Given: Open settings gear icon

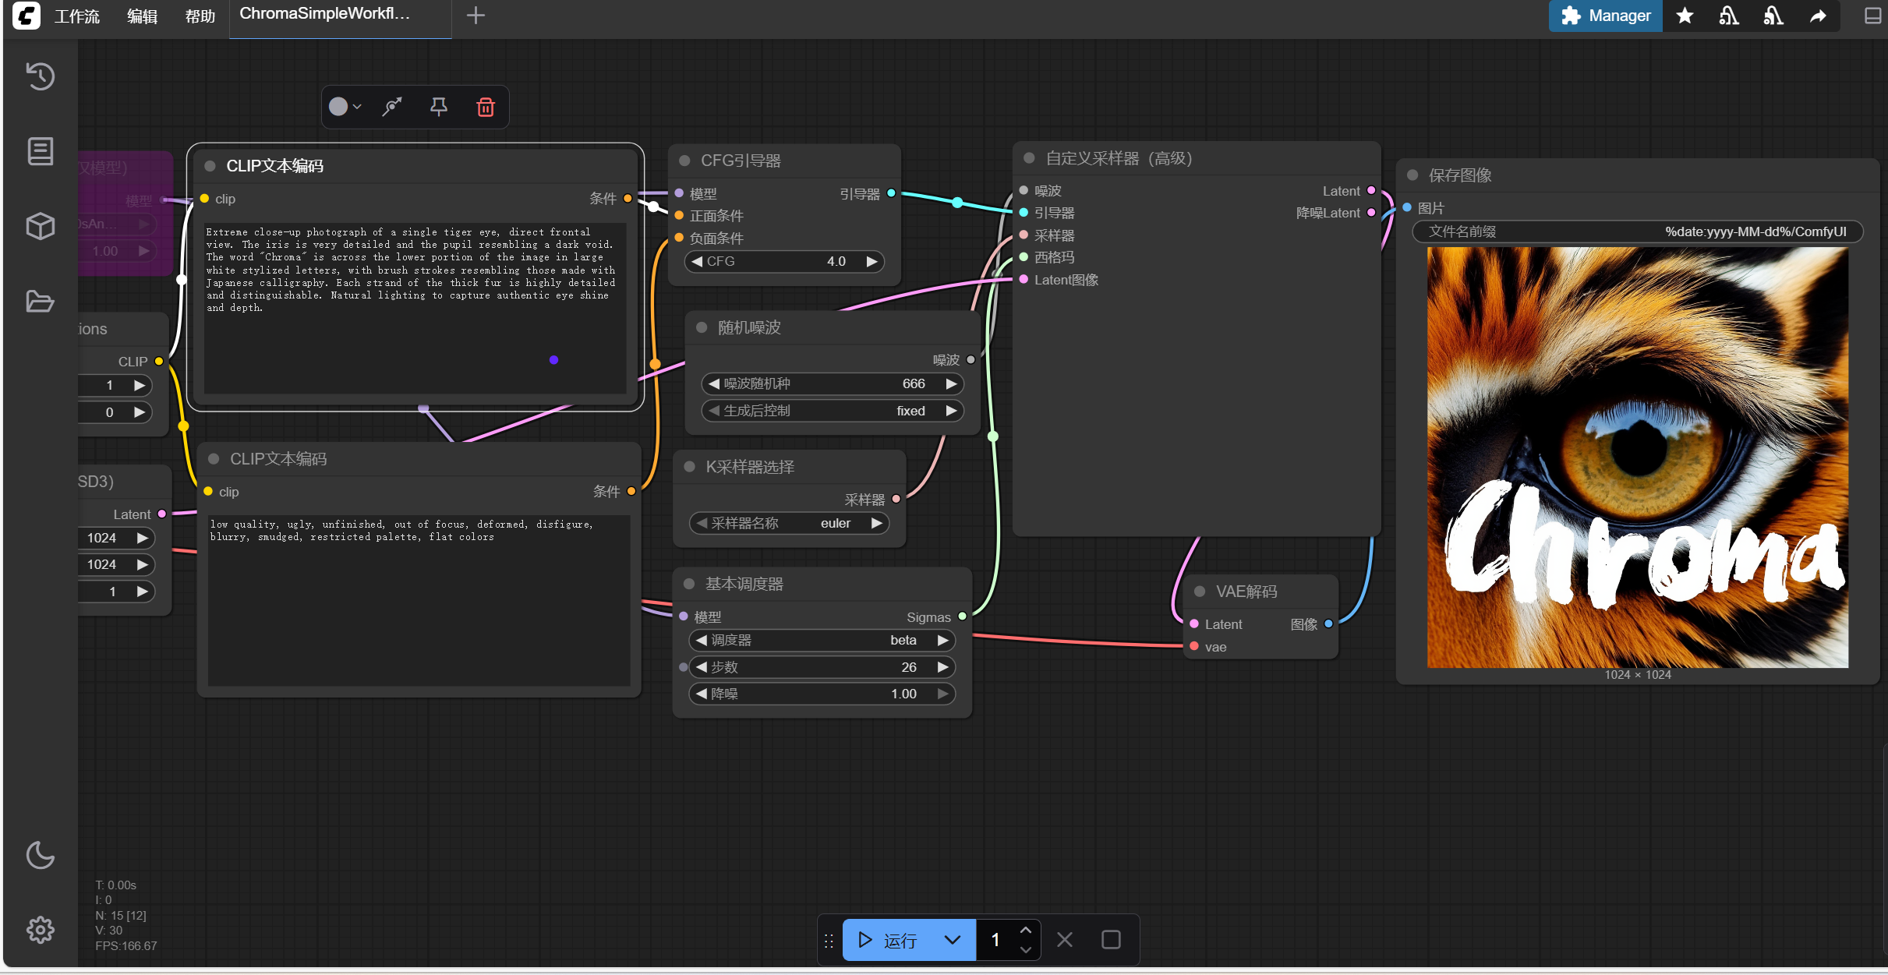Looking at the screenshot, I should [40, 929].
